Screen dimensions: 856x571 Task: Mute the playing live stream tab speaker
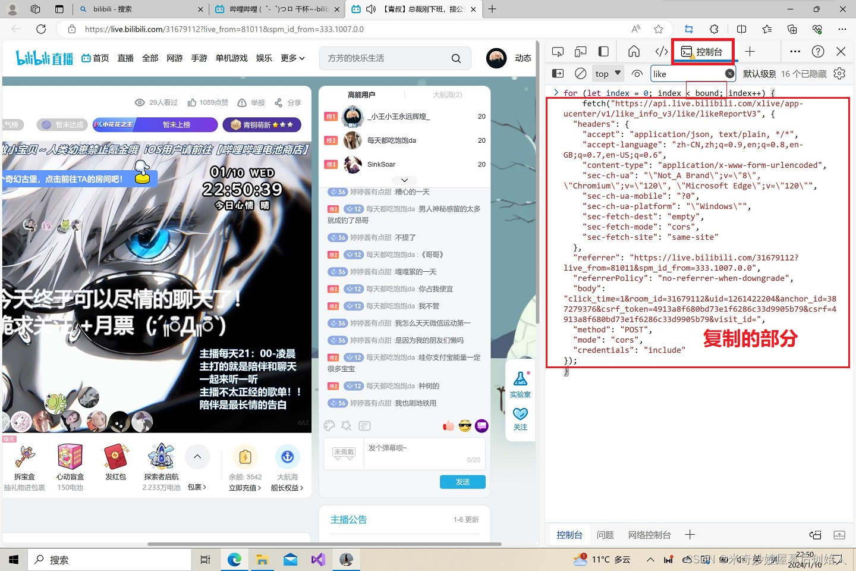[371, 9]
